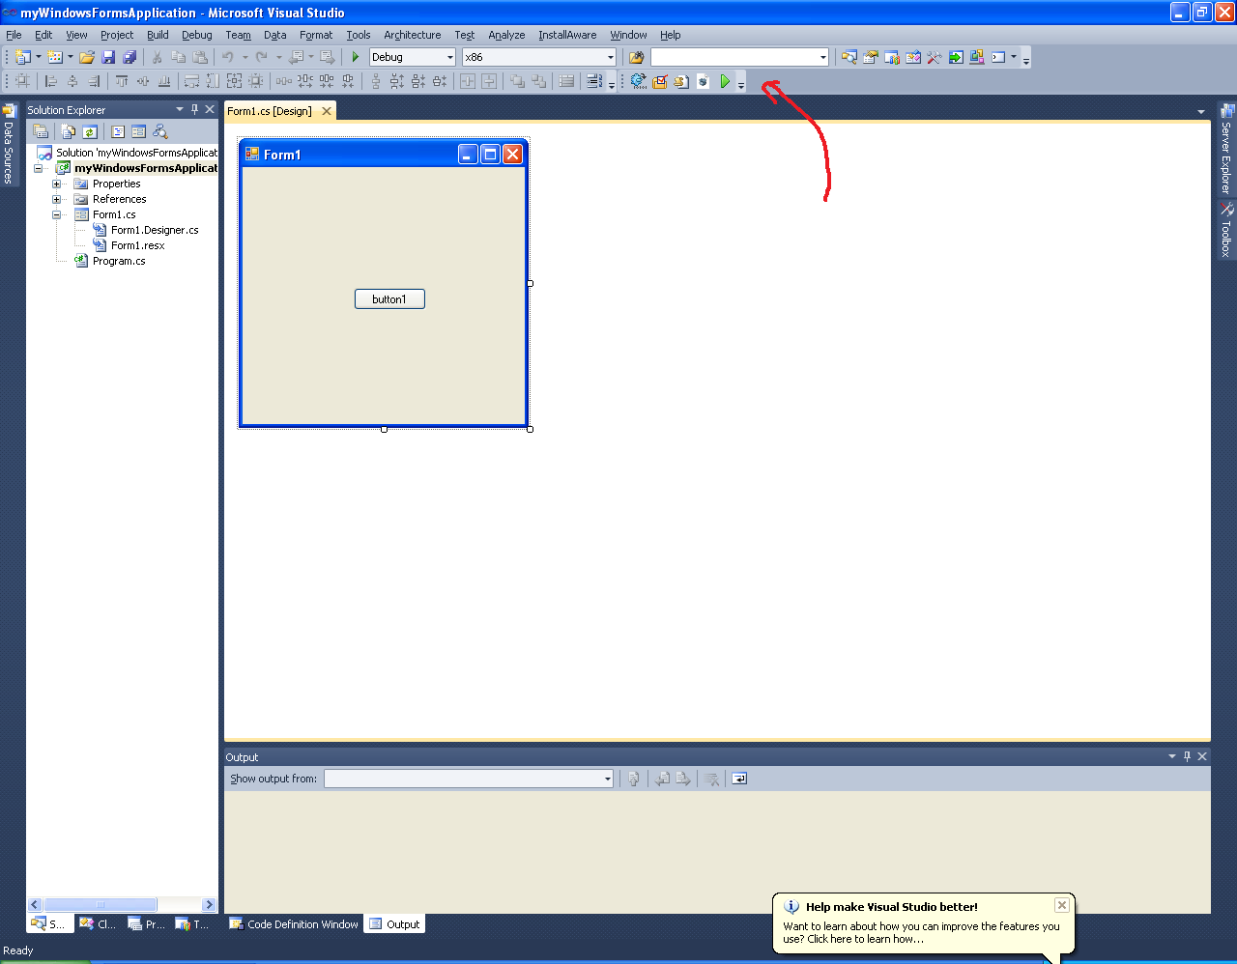Open the Build menu
The width and height of the screenshot is (1237, 964).
pos(158,35)
